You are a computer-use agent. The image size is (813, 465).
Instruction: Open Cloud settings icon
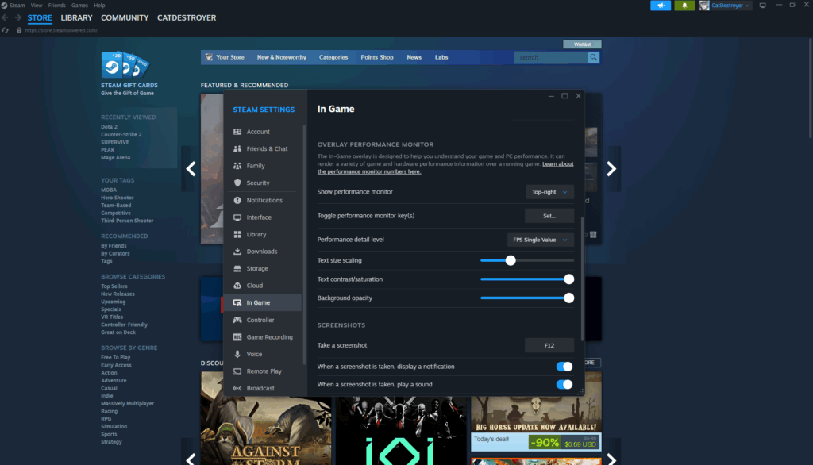point(237,286)
